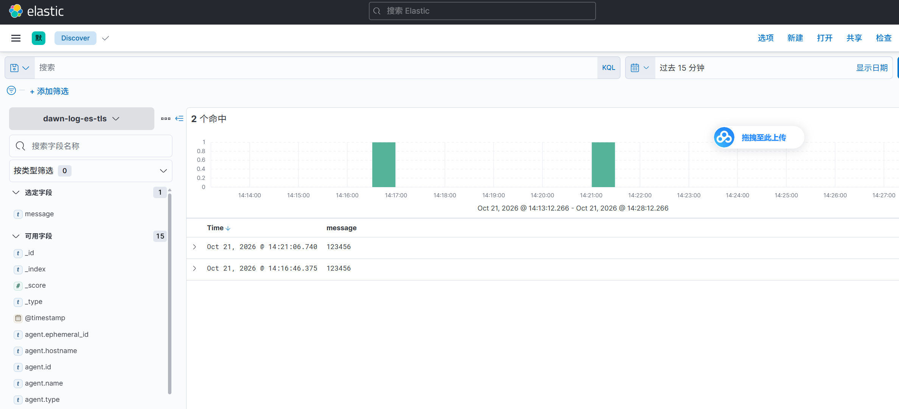This screenshot has width=899, height=409.
Task: Click the green space avatar icon
Action: [39, 38]
